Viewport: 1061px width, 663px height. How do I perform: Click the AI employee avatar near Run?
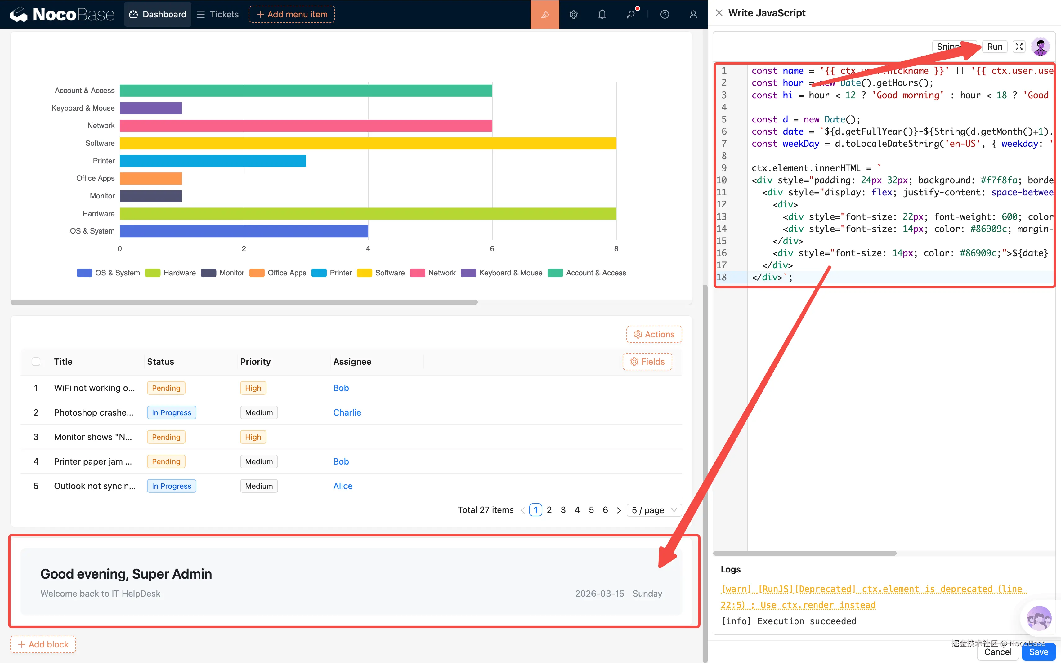tap(1041, 47)
